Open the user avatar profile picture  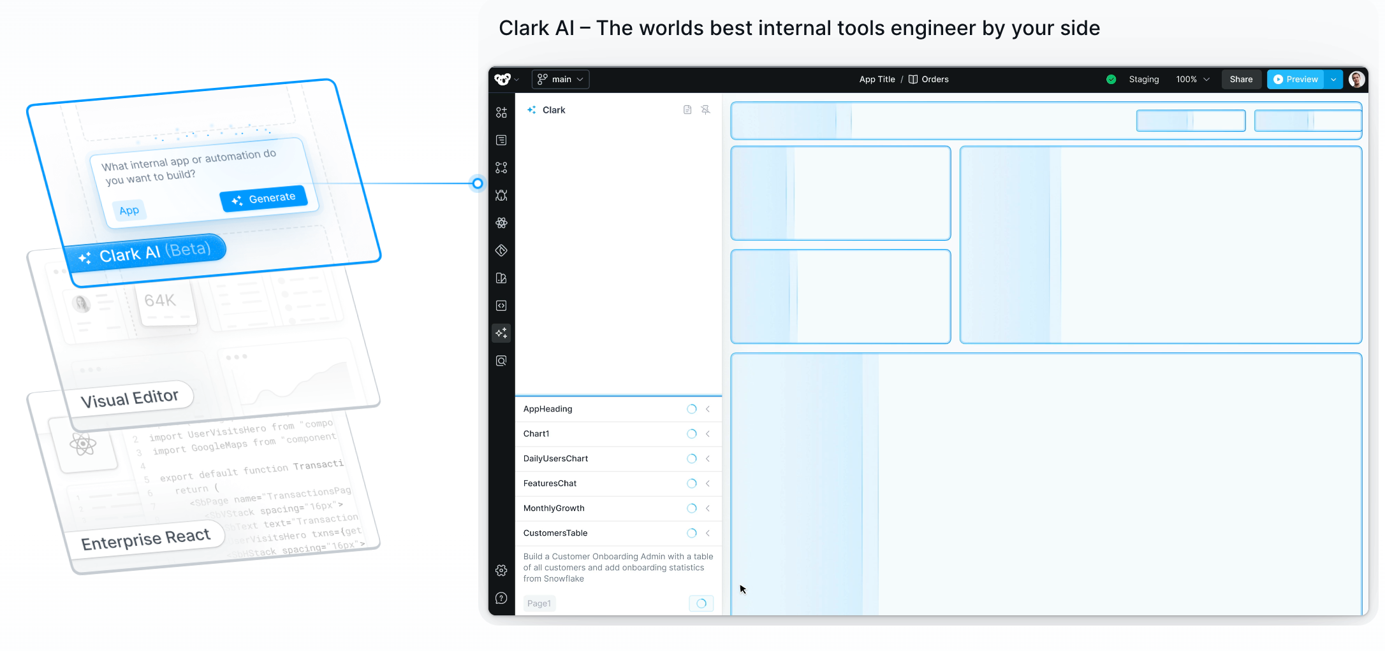(1357, 79)
